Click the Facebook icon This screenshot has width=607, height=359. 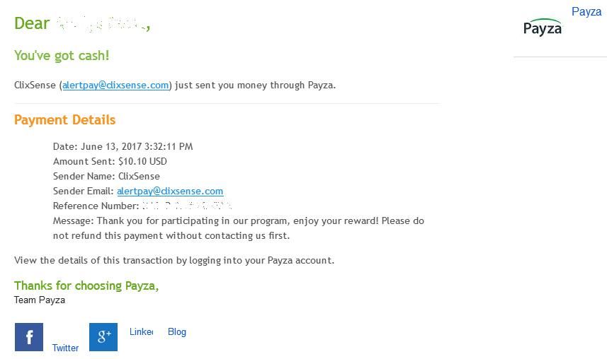point(29,337)
